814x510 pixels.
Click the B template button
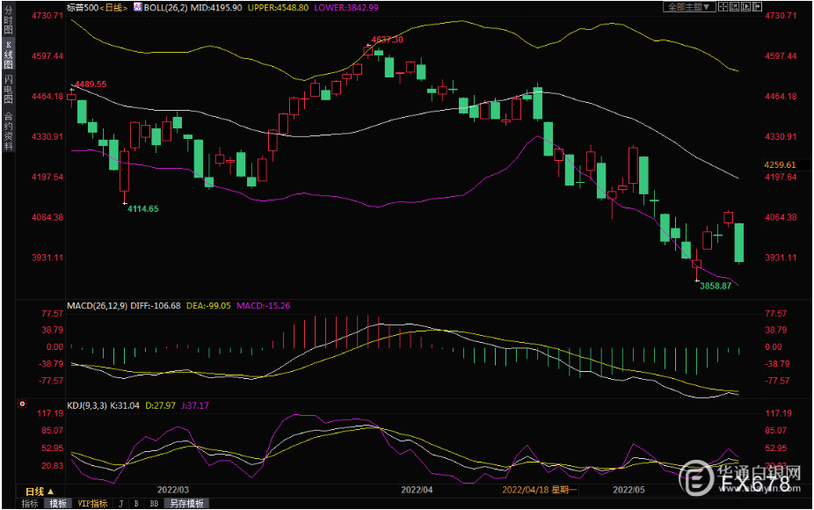point(136,503)
